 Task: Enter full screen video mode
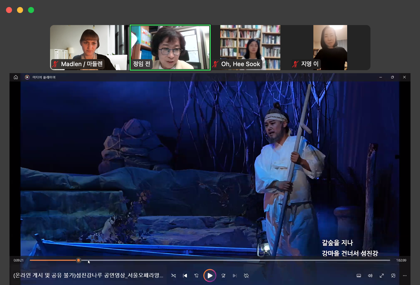pyautogui.click(x=382, y=275)
